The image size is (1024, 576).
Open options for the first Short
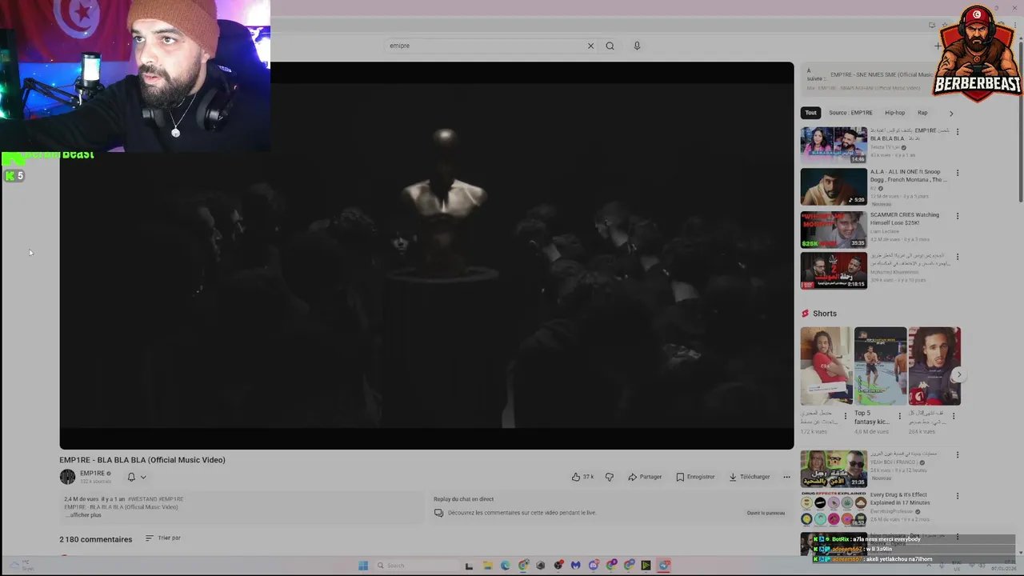845,416
